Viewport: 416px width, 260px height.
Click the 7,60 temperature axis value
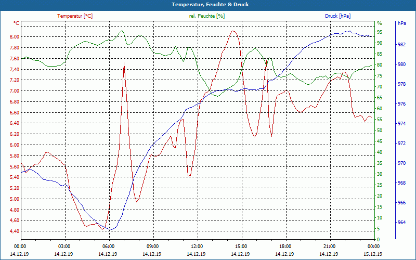pyautogui.click(x=15, y=58)
